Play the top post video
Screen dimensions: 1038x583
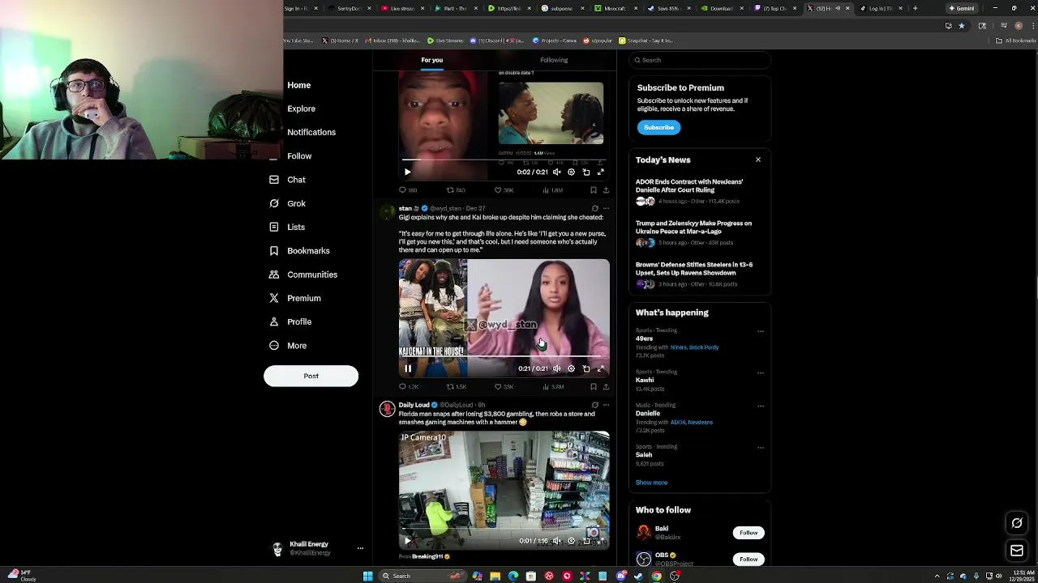[x=408, y=172]
